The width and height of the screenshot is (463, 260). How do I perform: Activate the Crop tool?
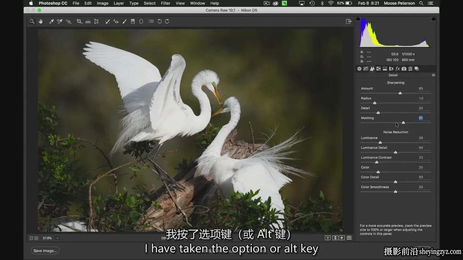pos(79,21)
